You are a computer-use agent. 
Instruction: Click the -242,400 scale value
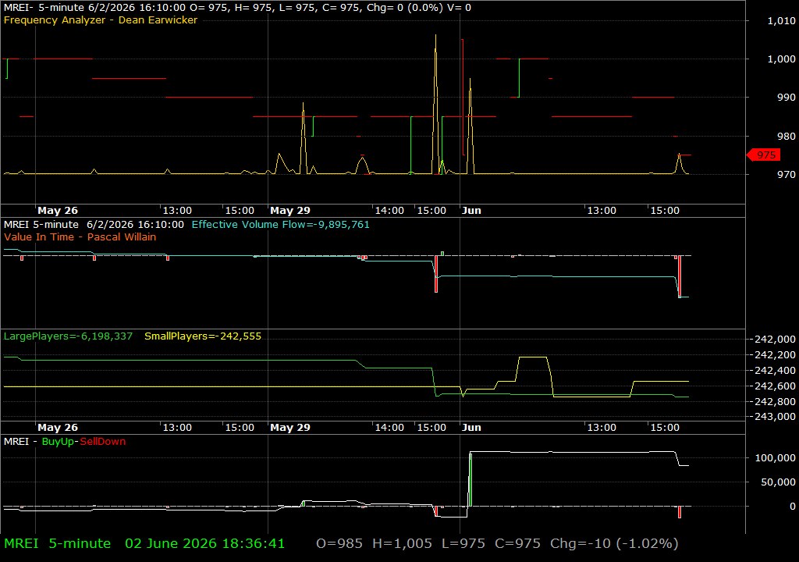pyautogui.click(x=775, y=370)
